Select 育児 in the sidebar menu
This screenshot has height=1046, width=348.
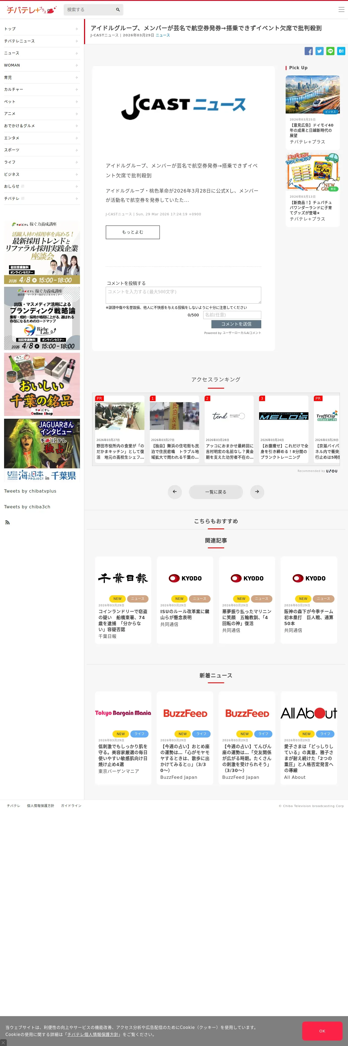click(x=42, y=78)
